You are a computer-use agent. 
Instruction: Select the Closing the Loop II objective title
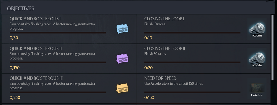[x=165, y=48]
